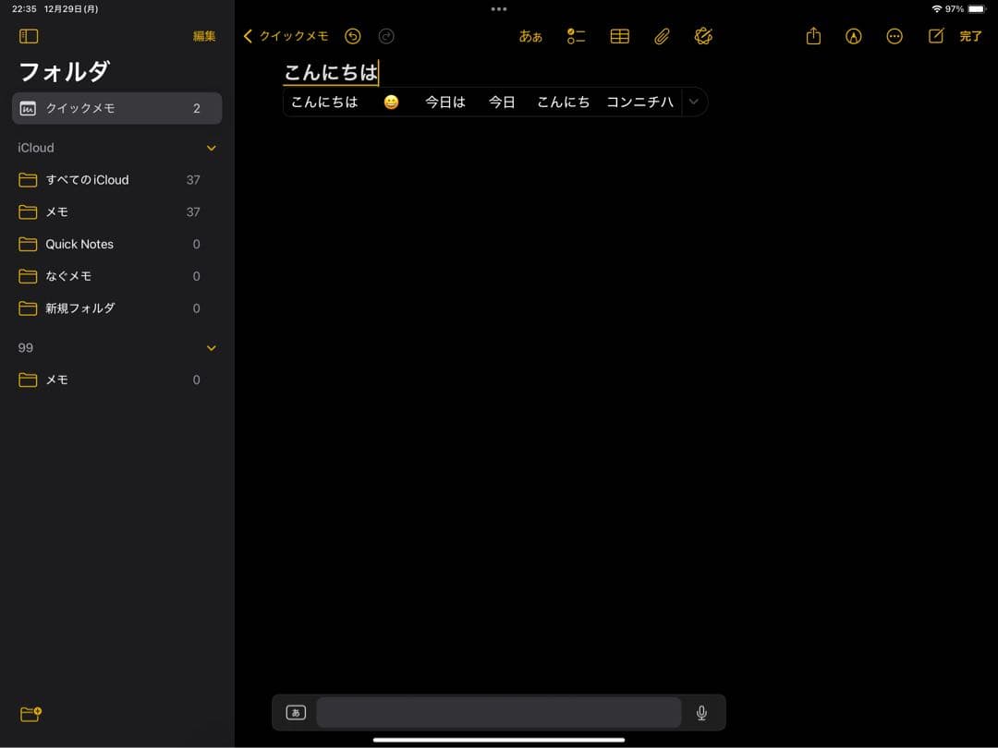Insert a checklist using the checklist icon
998x748 pixels.
[577, 36]
